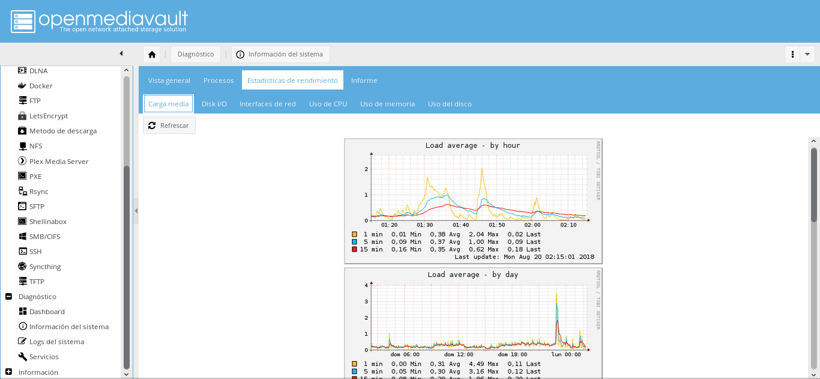Open Logs del sistema in sidebar

[56, 341]
